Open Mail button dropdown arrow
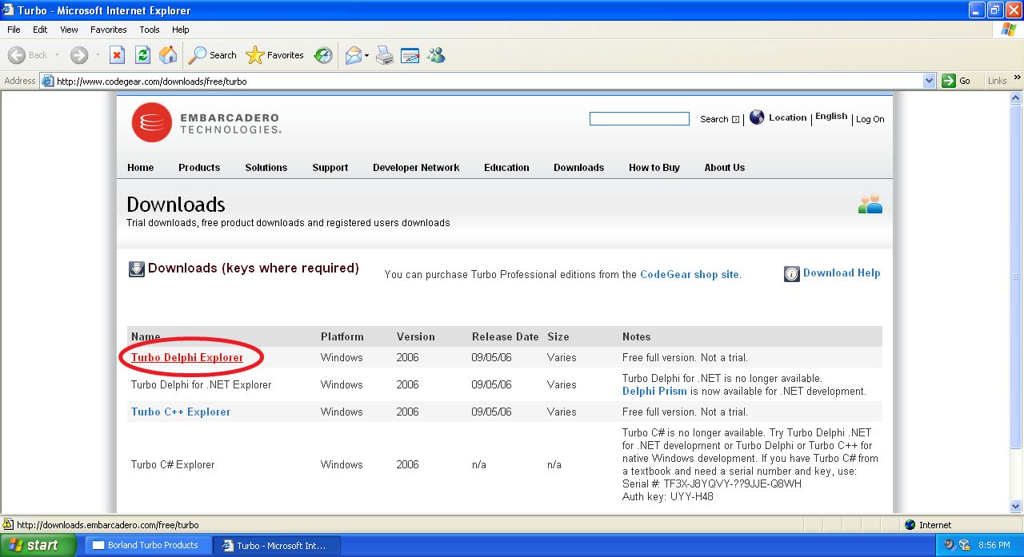This screenshot has width=1024, height=557. click(366, 55)
